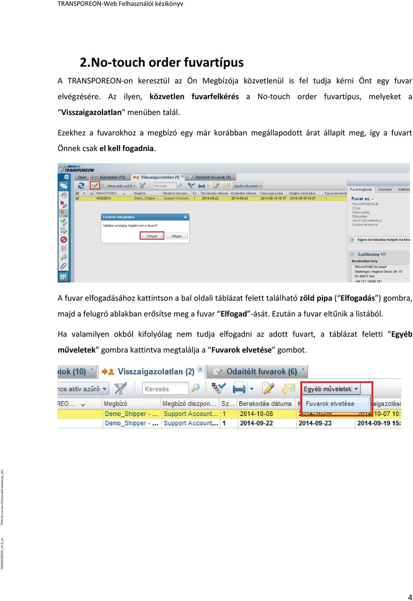Close the Visszaigazolatlan (2) tab
This screenshot has height=601, width=413.
pos(200,369)
